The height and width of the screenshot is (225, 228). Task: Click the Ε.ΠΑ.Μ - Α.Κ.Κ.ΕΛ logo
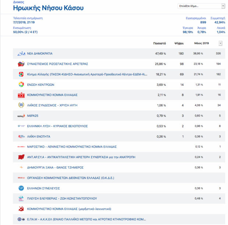click(21, 219)
